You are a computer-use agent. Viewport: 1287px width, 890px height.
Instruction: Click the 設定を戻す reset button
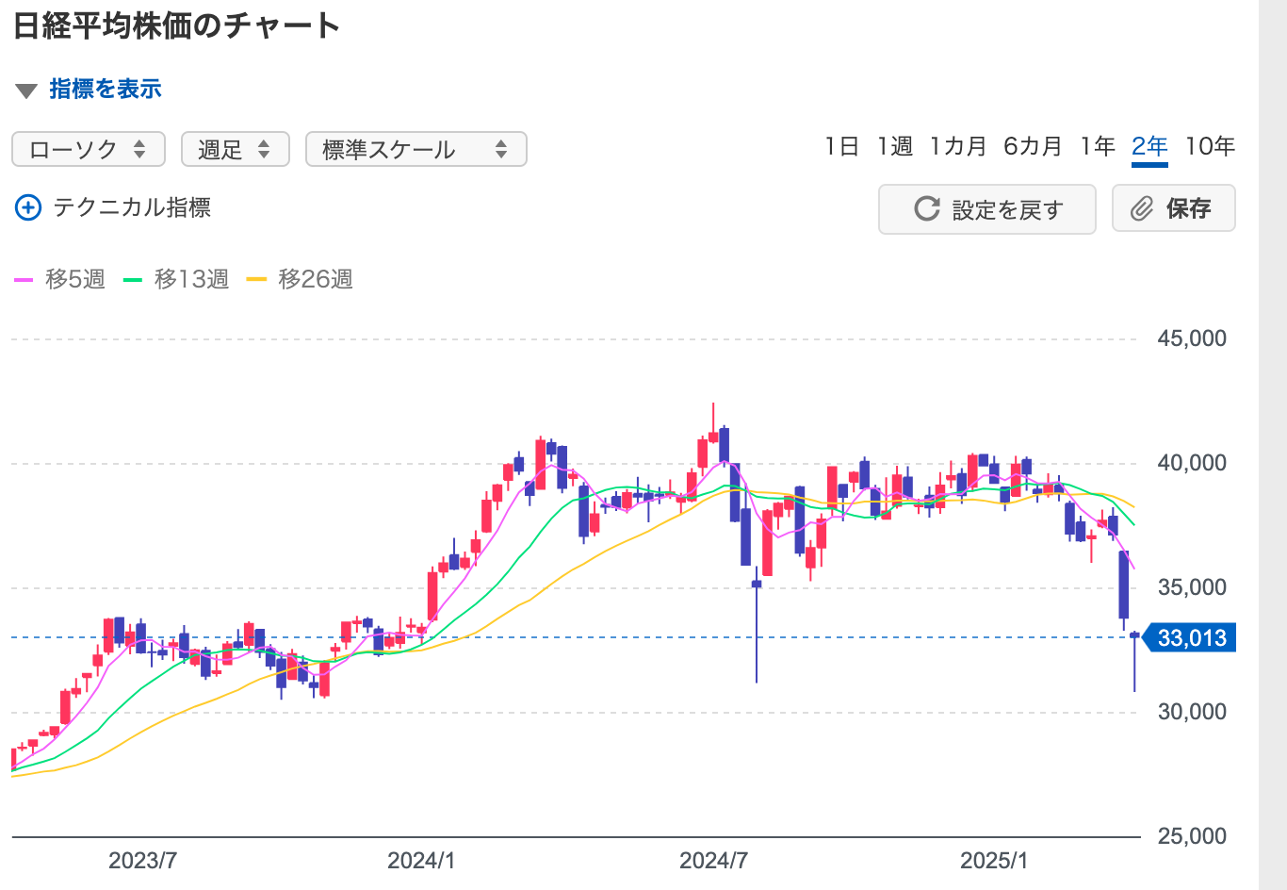(x=987, y=209)
